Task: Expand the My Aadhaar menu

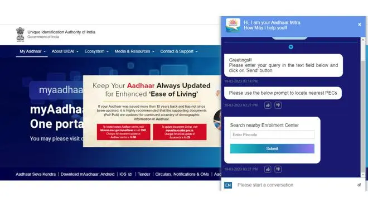Action: 33,51
